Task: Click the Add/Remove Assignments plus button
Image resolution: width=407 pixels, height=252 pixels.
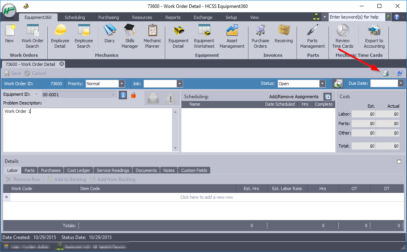Action: (x=328, y=97)
